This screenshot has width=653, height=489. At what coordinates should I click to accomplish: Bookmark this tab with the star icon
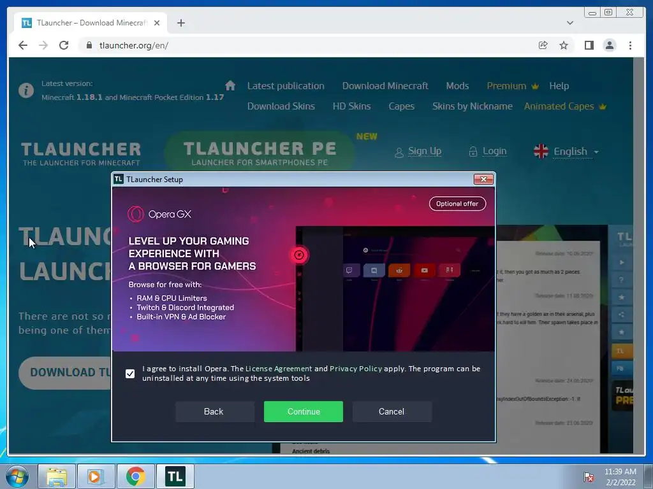564,45
